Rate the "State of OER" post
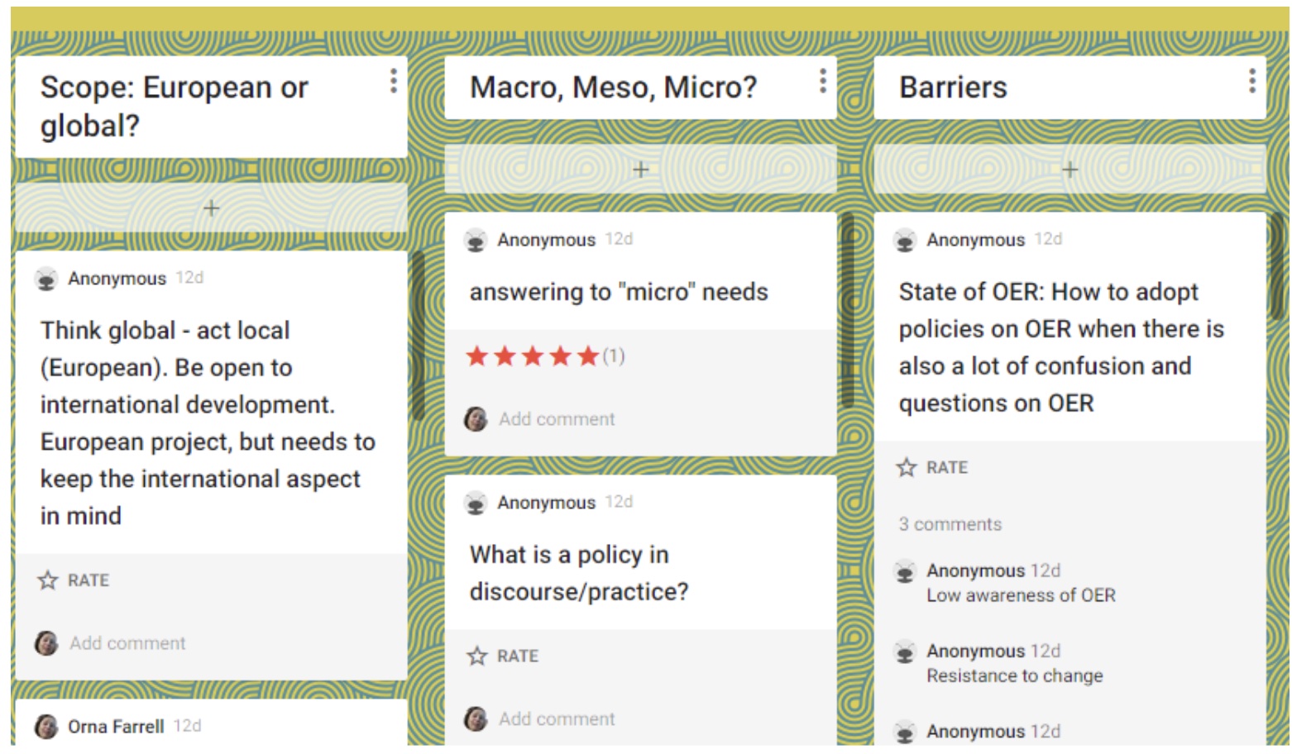The width and height of the screenshot is (1292, 754). pyautogui.click(x=932, y=468)
